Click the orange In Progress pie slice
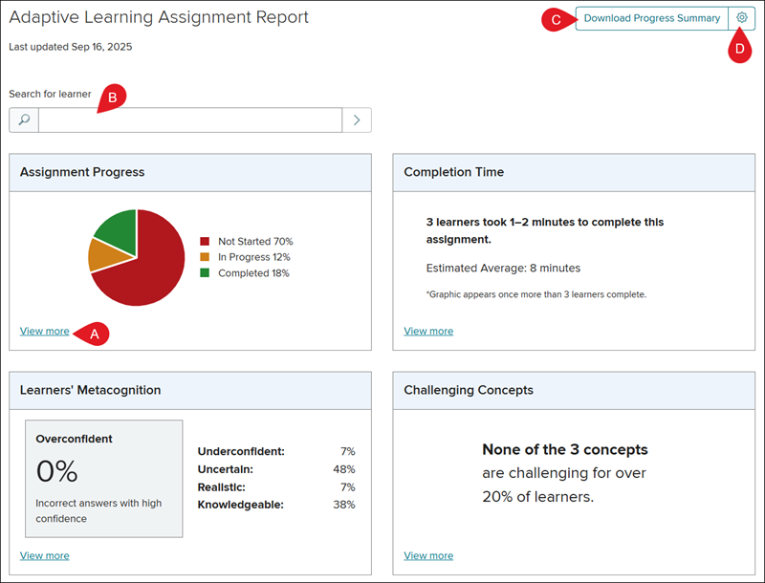 pos(105,254)
